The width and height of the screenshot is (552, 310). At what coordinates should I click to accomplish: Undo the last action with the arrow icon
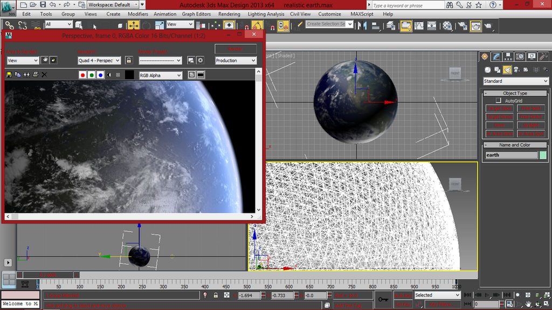(52, 5)
